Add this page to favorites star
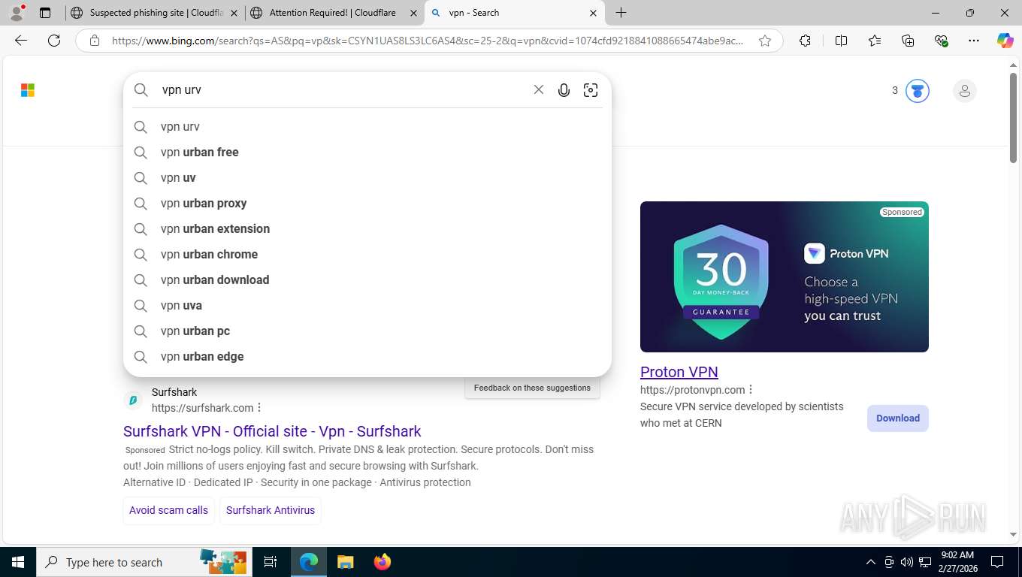The width and height of the screenshot is (1022, 577). [765, 41]
